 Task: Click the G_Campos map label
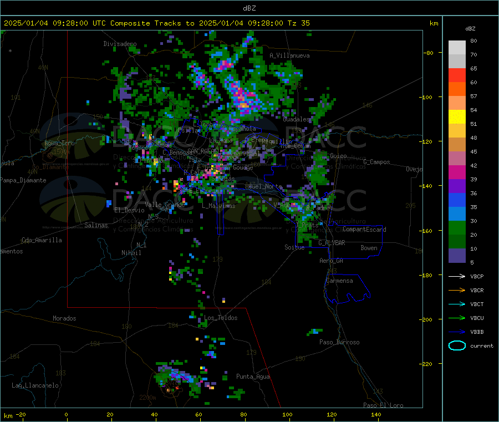pyautogui.click(x=376, y=162)
